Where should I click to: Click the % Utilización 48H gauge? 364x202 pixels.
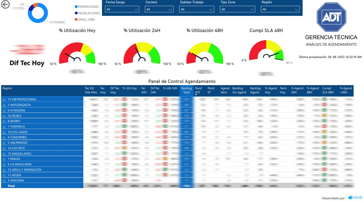(205, 53)
